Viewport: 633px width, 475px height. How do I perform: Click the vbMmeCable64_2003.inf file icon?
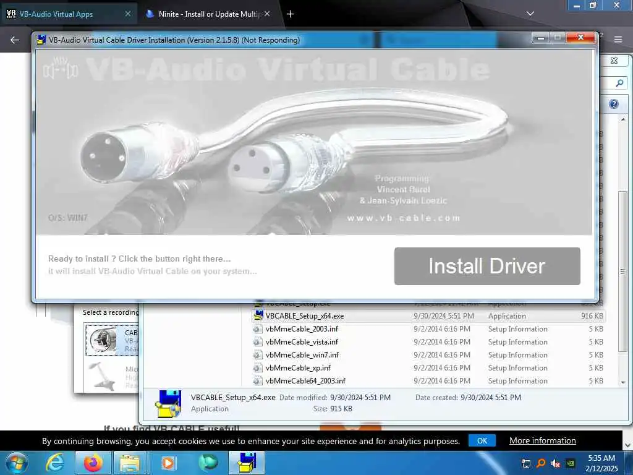(258, 381)
